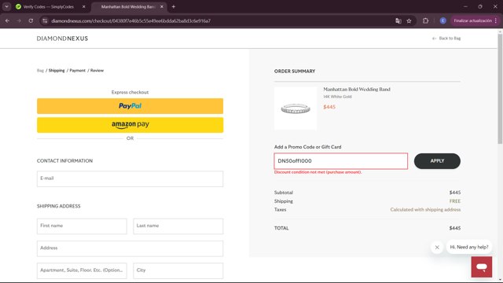Dismiss the chat help bubble
Screen dimensions: 503x283
tap(437, 248)
